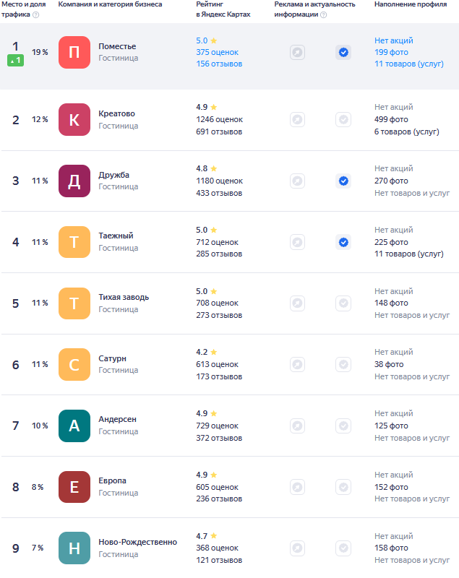Click the Андерсен teal A logo
459x578 pixels.
point(74,426)
